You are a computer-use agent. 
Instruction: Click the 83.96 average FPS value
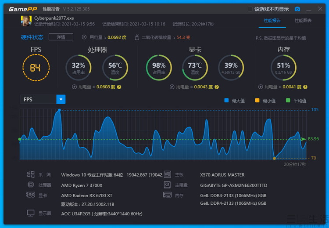click(313, 139)
